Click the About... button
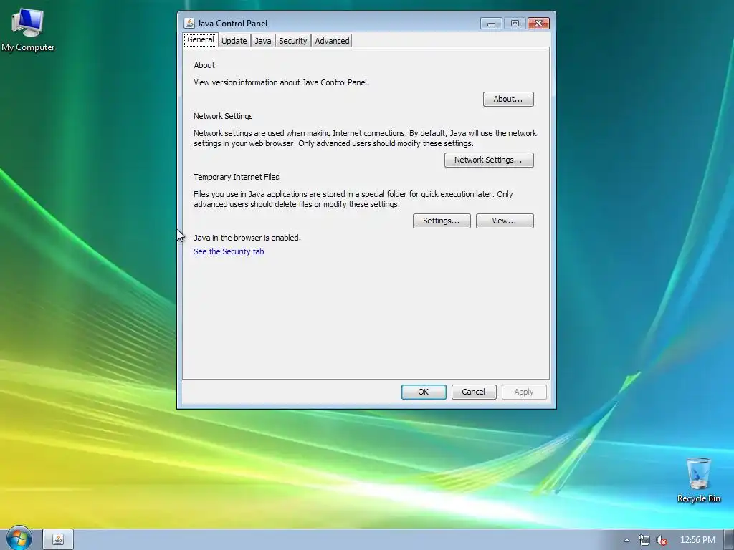 click(508, 99)
